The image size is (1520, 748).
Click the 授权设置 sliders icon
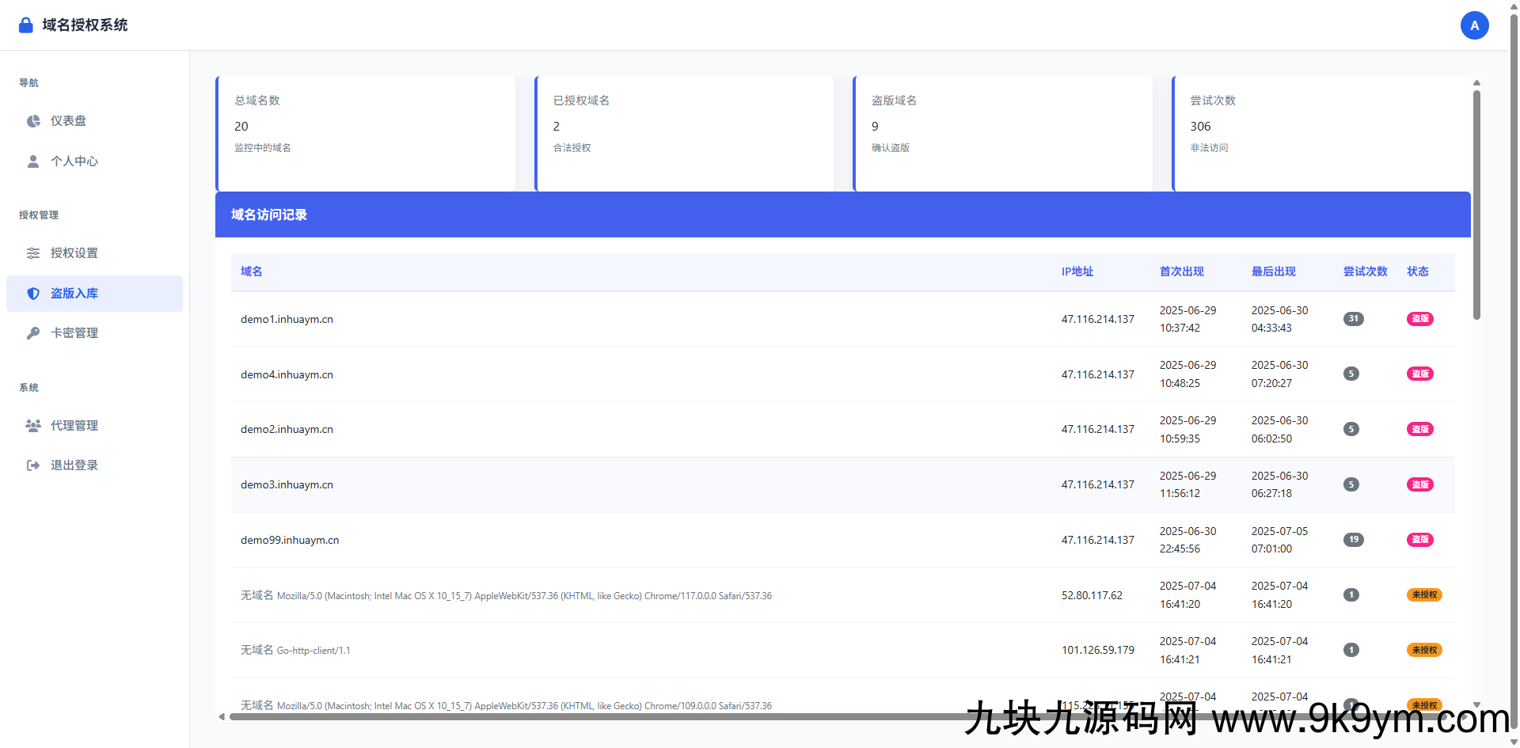coord(32,252)
